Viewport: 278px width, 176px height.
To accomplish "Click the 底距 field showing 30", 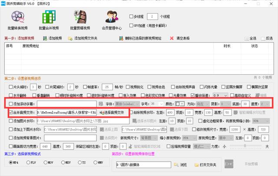I will [x=245, y=104].
